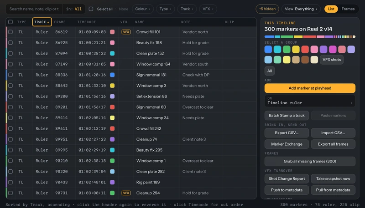Select the yellow group swatch
The image size is (365, 208).
coord(296,49)
